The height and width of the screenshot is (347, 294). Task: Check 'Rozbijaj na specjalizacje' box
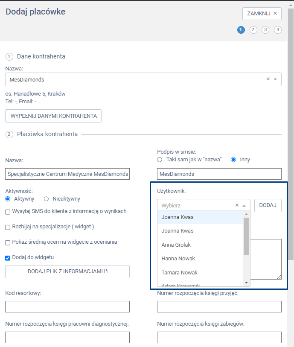8,227
